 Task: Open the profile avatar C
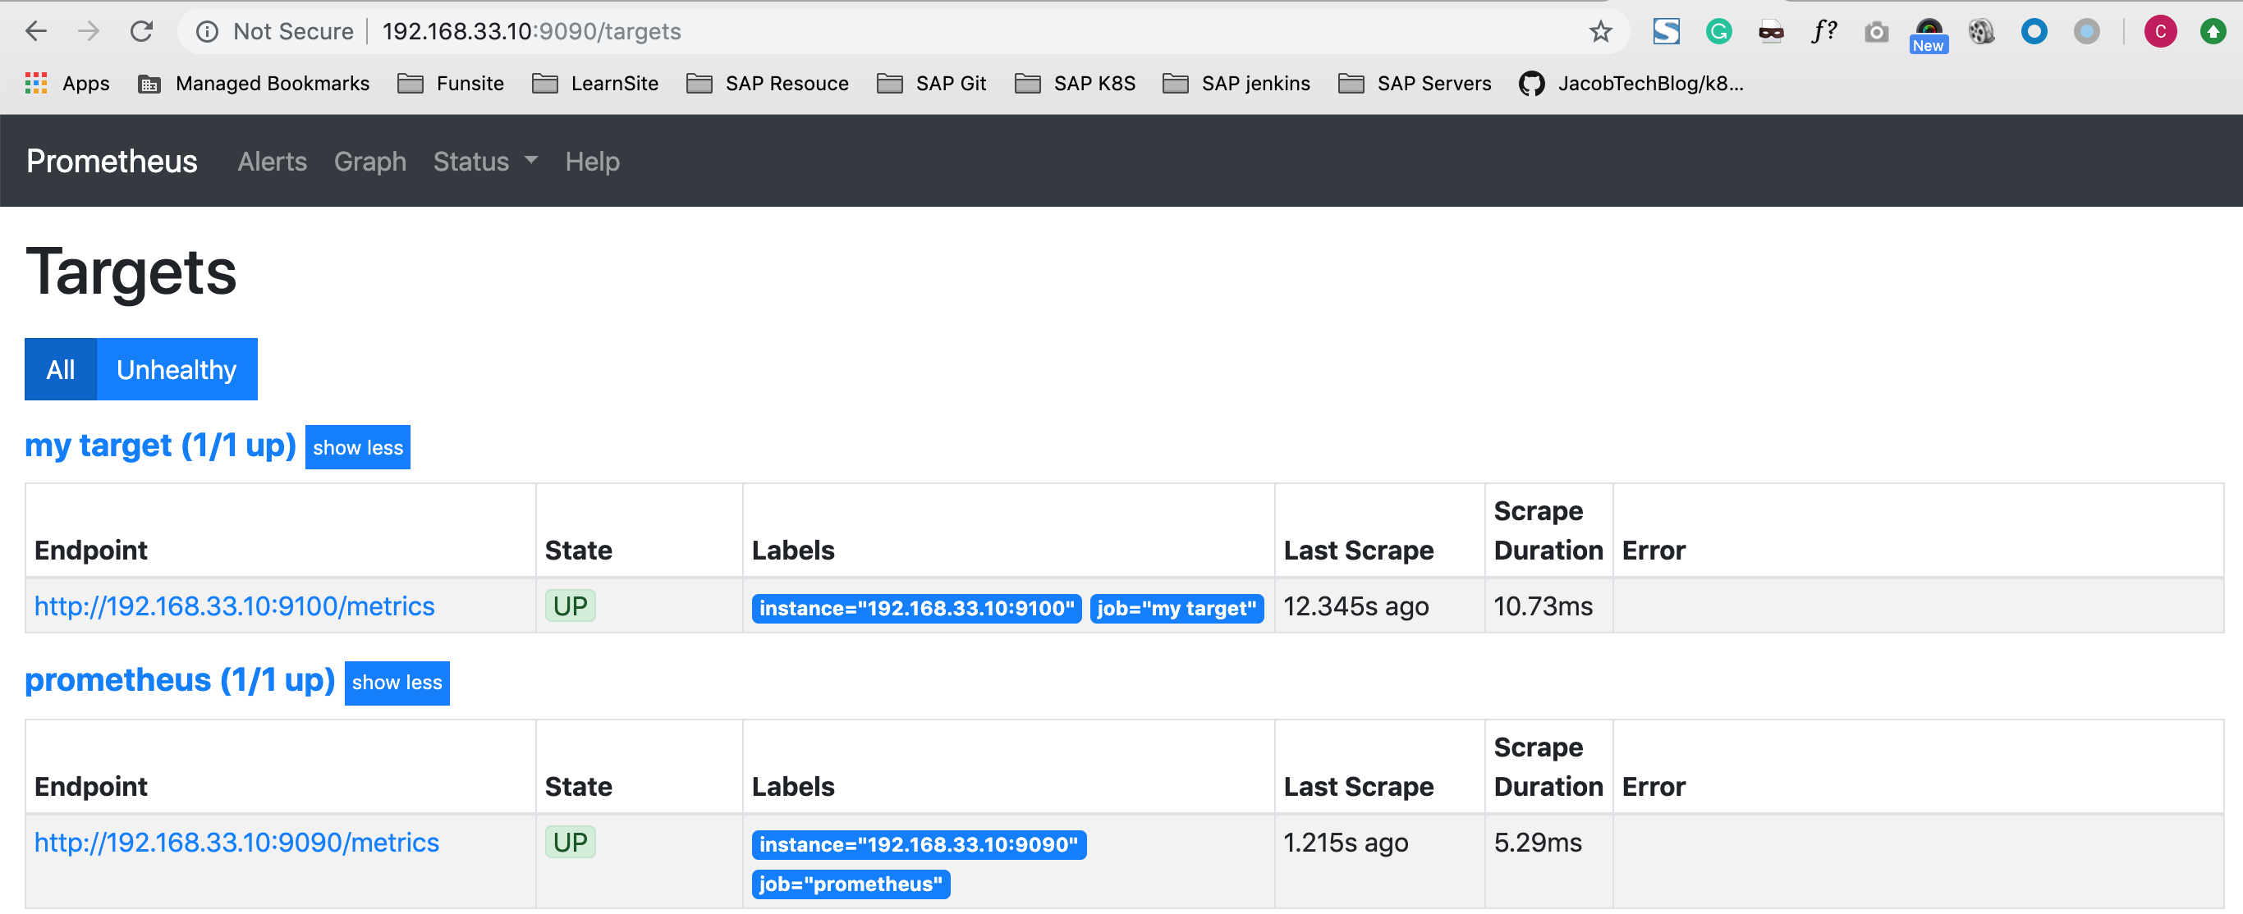coord(2160,32)
